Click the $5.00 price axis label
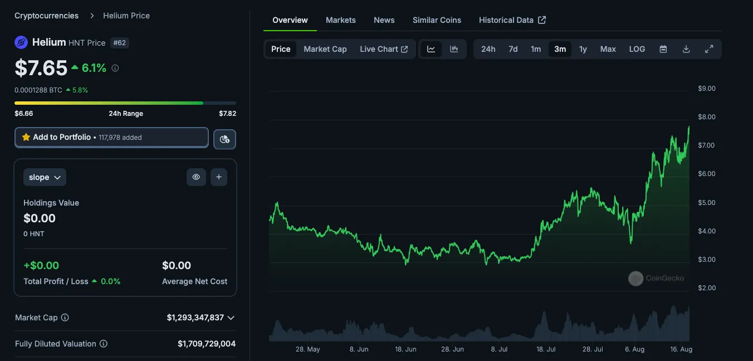This screenshot has width=753, height=361. (x=707, y=202)
